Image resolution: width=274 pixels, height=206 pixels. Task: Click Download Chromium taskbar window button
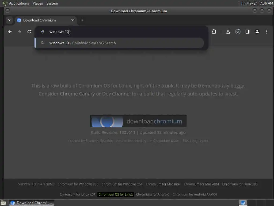pos(32,203)
